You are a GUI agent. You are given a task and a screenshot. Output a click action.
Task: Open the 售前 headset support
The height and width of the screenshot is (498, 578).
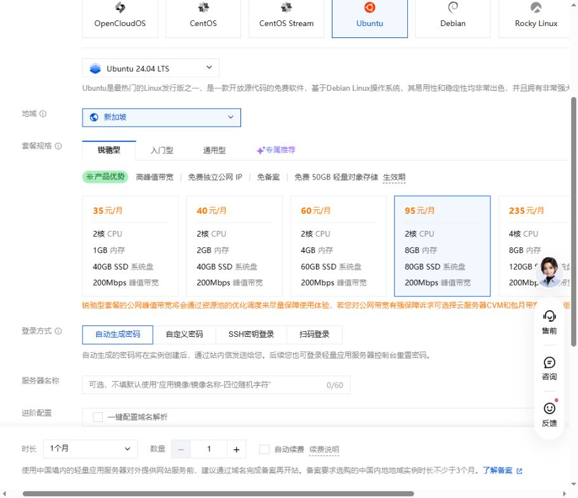pyautogui.click(x=549, y=322)
